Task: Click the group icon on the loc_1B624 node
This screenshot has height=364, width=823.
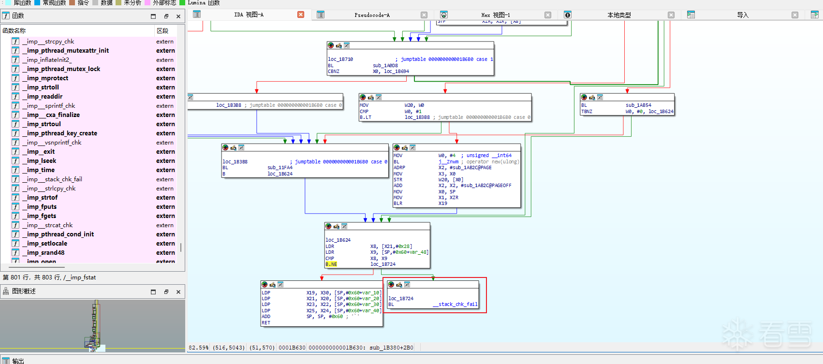Action: pyautogui.click(x=344, y=226)
